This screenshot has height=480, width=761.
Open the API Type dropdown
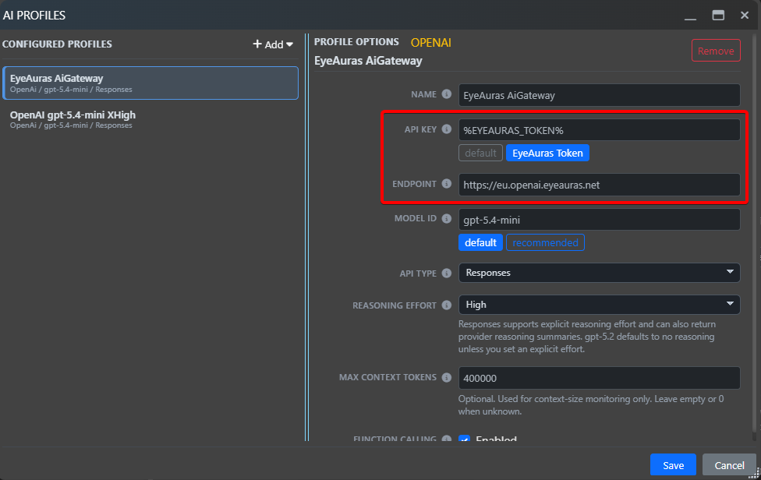point(598,273)
